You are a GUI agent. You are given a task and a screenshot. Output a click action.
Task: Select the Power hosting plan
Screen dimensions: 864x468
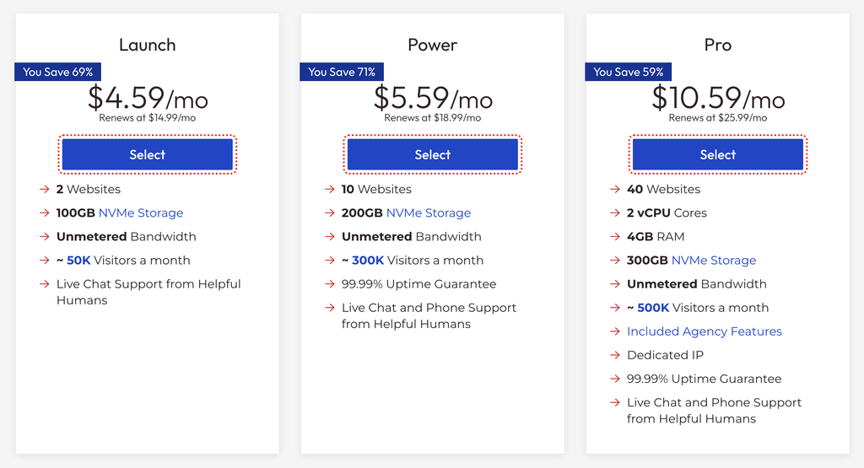click(x=433, y=154)
